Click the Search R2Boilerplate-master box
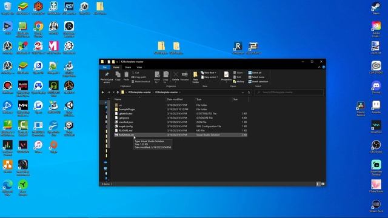 click(x=289, y=93)
